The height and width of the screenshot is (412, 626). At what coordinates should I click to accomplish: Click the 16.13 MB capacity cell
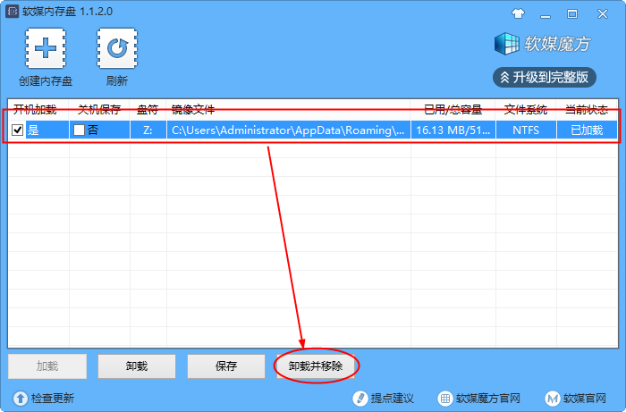(453, 130)
